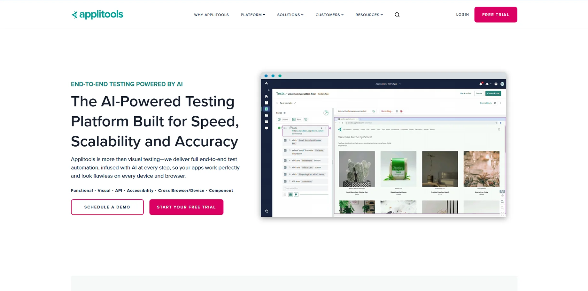Expand the demo app sidebar with the double chevron
Screen dimensions: 588x291
pos(269,90)
